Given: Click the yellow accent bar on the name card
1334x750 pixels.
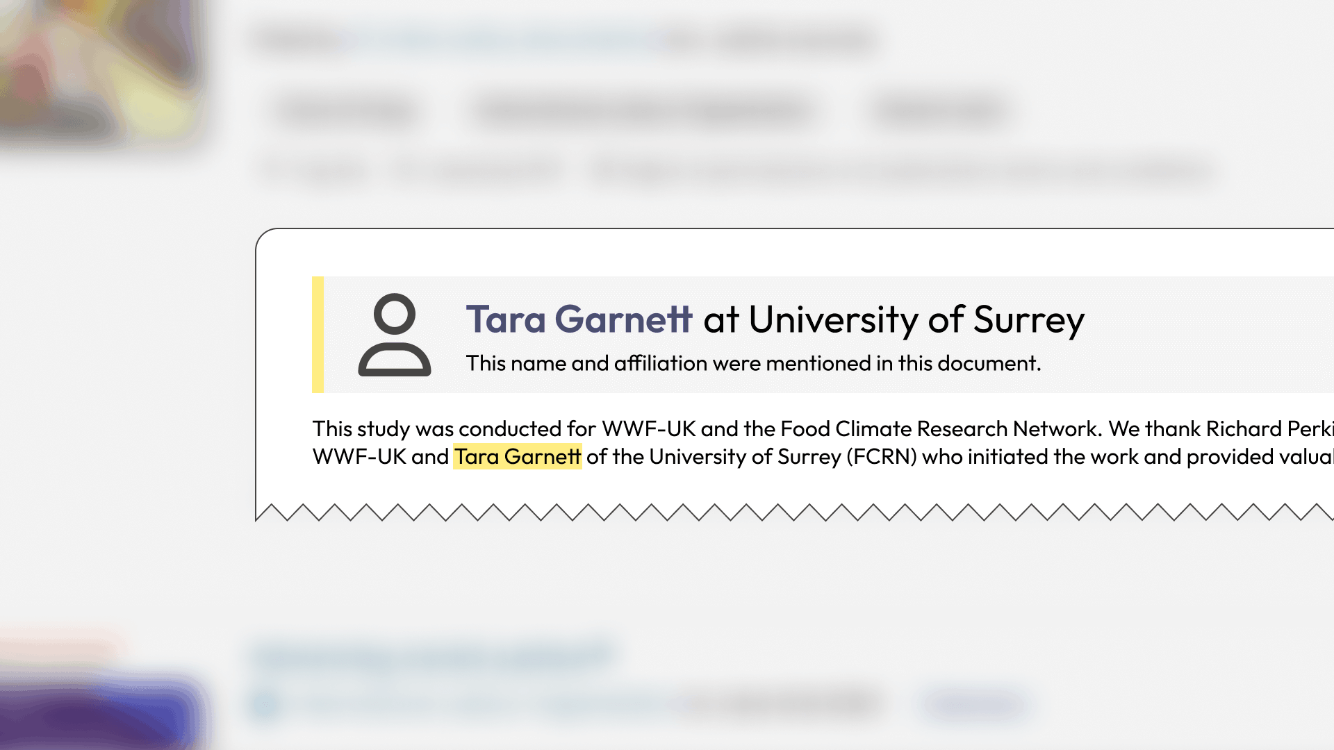Looking at the screenshot, I should click(x=318, y=335).
